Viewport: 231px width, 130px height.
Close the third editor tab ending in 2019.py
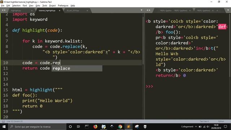(x=87, y=10)
